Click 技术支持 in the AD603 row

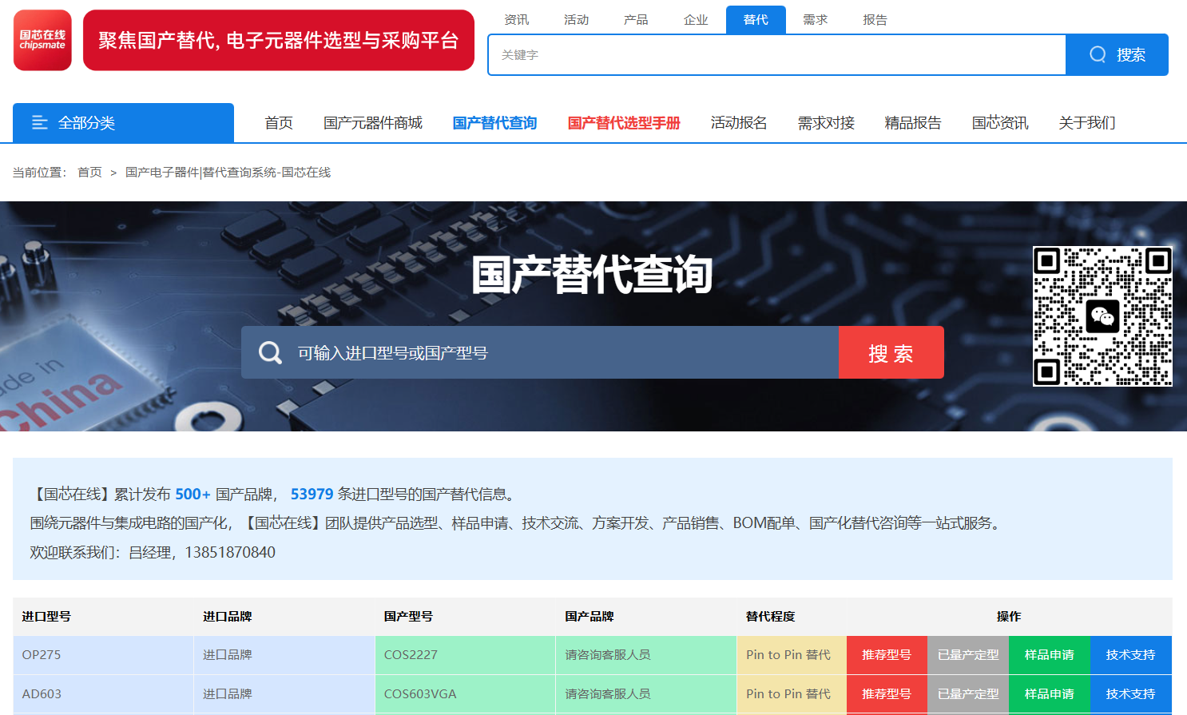pyautogui.click(x=1131, y=694)
